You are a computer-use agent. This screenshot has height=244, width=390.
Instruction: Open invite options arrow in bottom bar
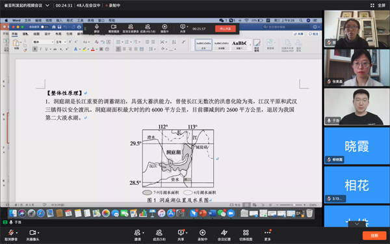tap(143, 233)
